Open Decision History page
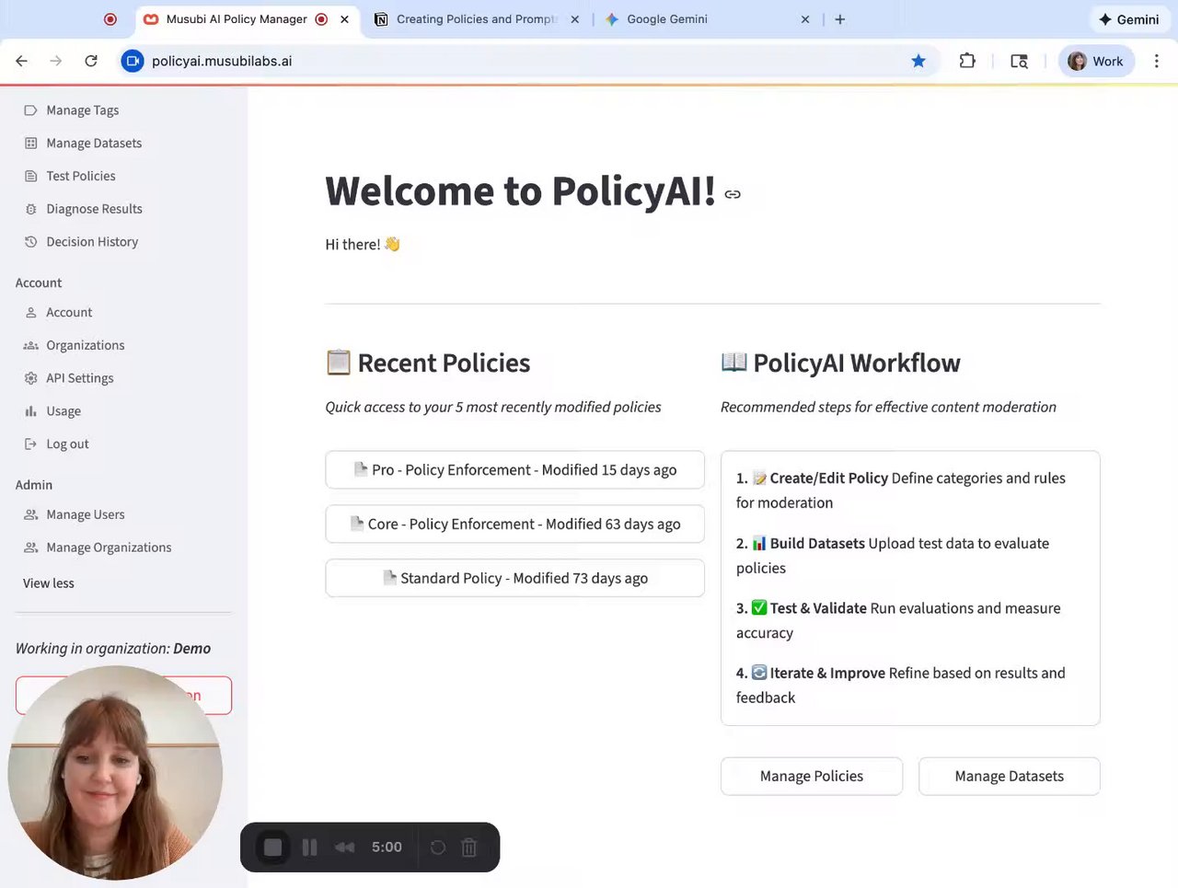Image resolution: width=1178 pixels, height=888 pixels. [92, 242]
